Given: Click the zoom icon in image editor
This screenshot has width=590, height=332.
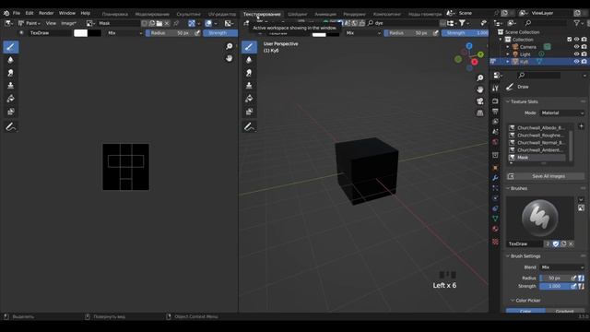Looking at the screenshot, I should (x=230, y=46).
